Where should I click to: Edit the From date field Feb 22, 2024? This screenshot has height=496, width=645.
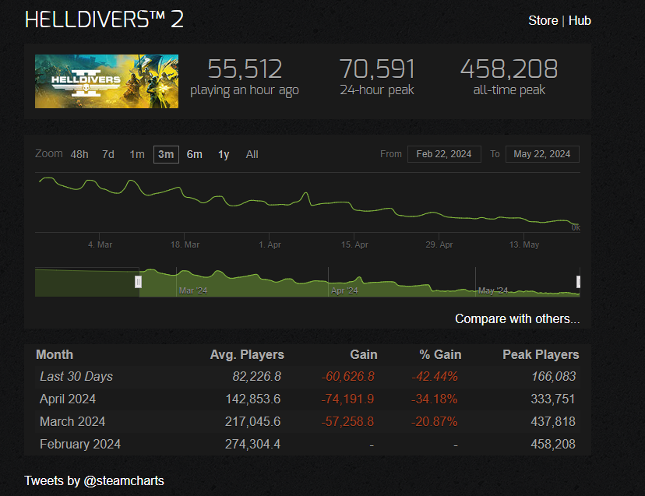tap(444, 154)
